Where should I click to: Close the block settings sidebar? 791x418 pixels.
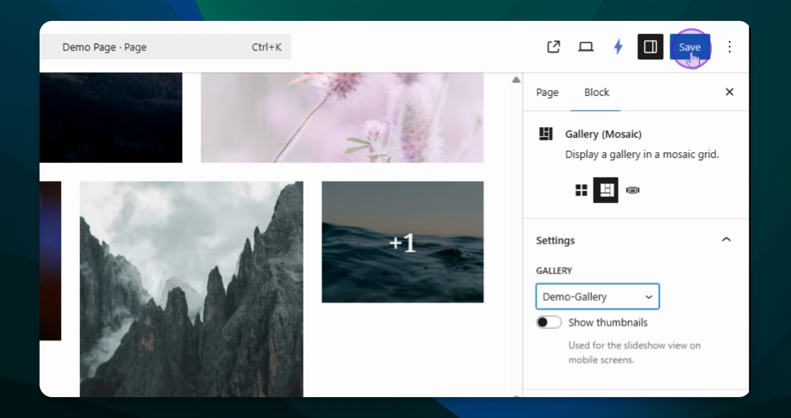(x=729, y=92)
